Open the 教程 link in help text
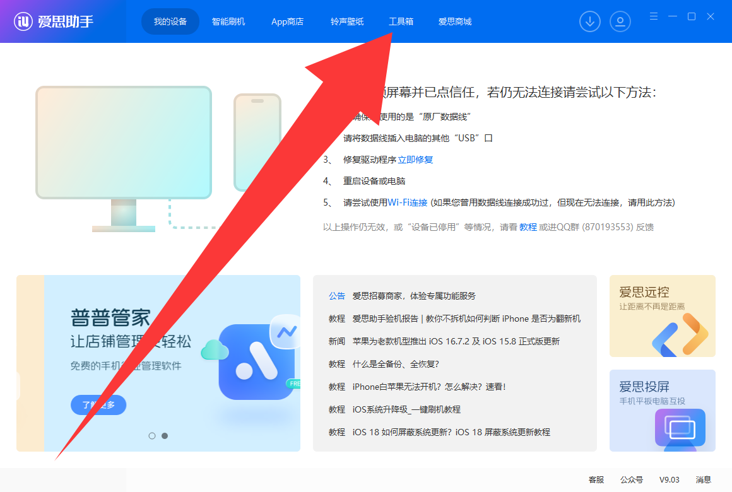The height and width of the screenshot is (492, 732). tap(528, 227)
